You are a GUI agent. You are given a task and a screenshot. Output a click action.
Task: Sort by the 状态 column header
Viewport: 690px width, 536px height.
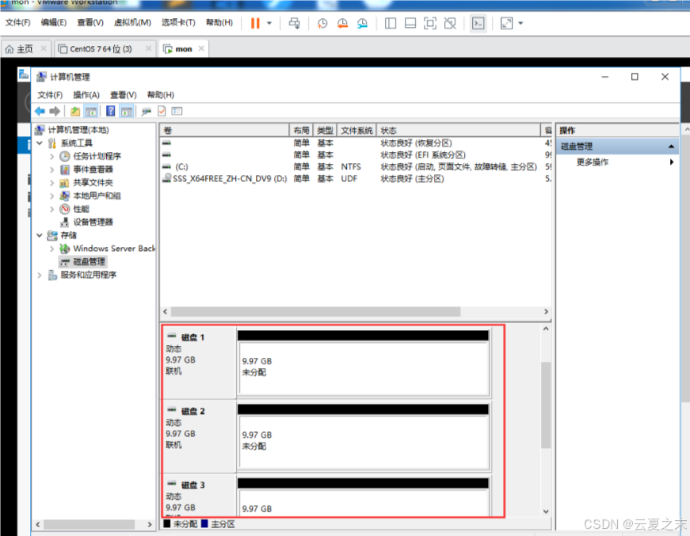459,130
